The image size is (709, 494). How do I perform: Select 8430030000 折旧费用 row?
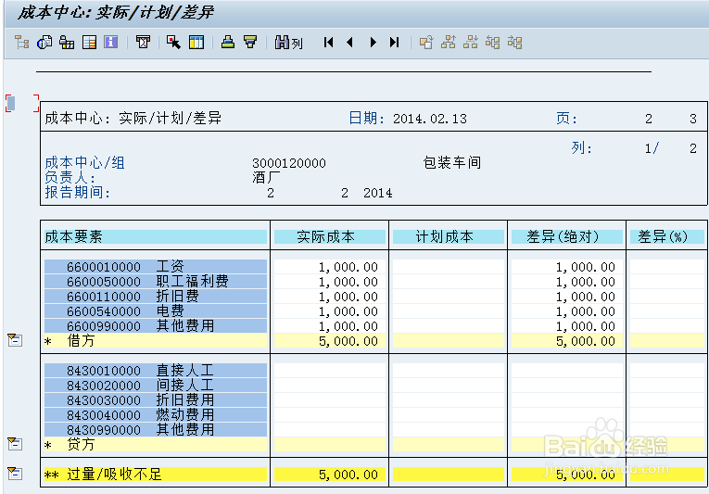click(156, 399)
